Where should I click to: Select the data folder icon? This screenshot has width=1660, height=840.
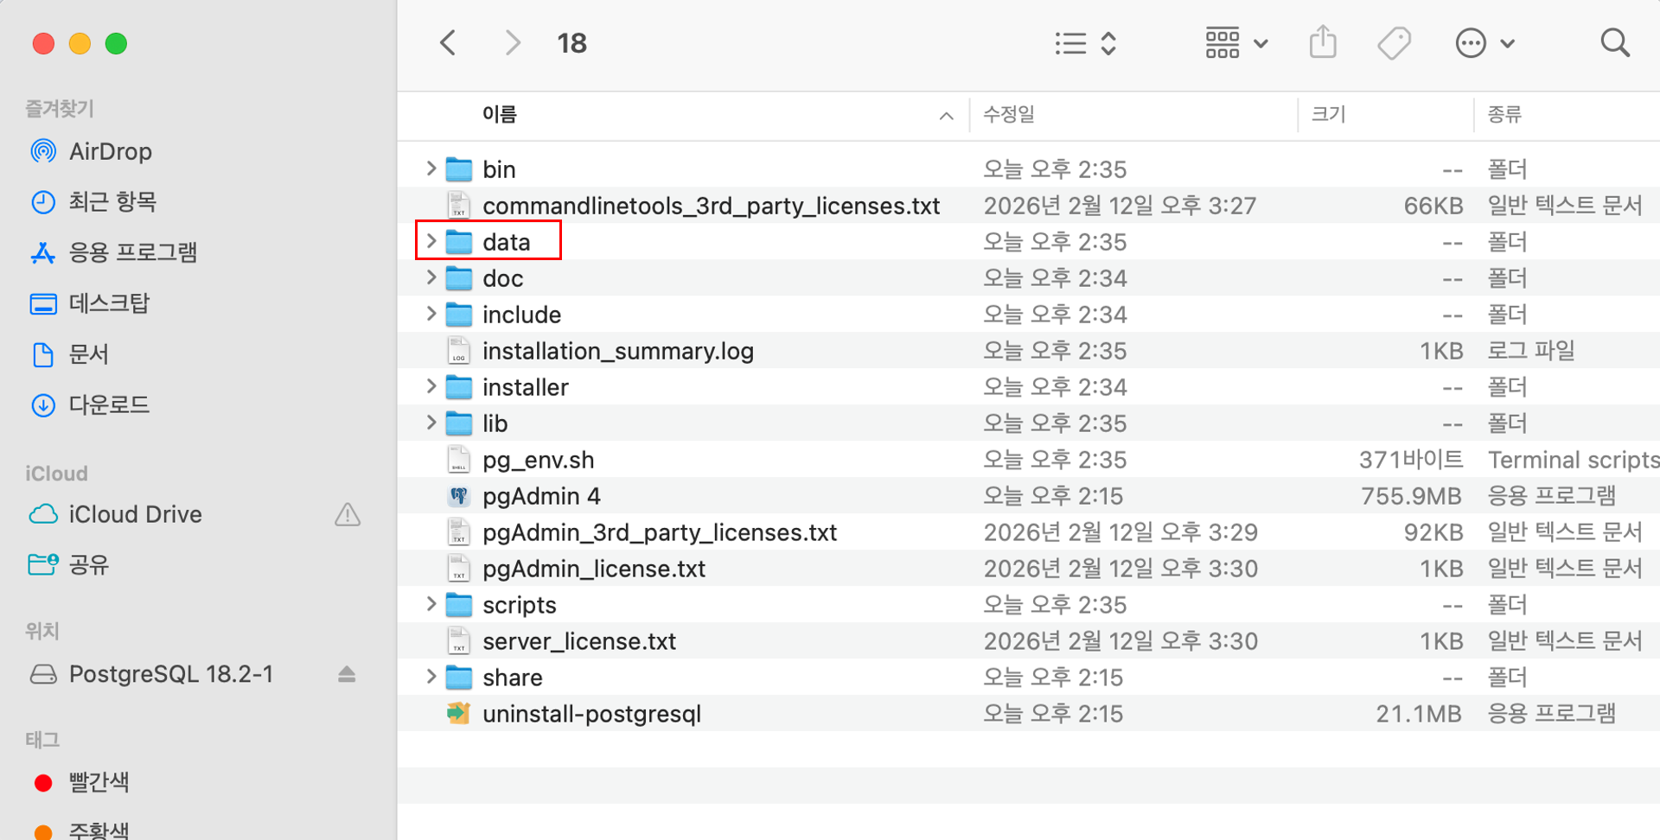pyautogui.click(x=458, y=242)
